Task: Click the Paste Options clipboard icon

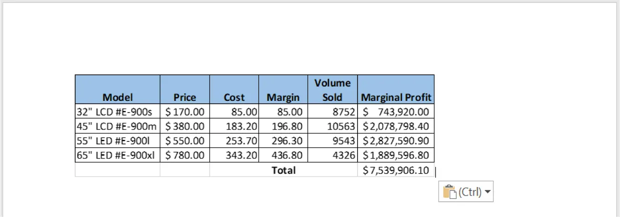Action: click(450, 192)
